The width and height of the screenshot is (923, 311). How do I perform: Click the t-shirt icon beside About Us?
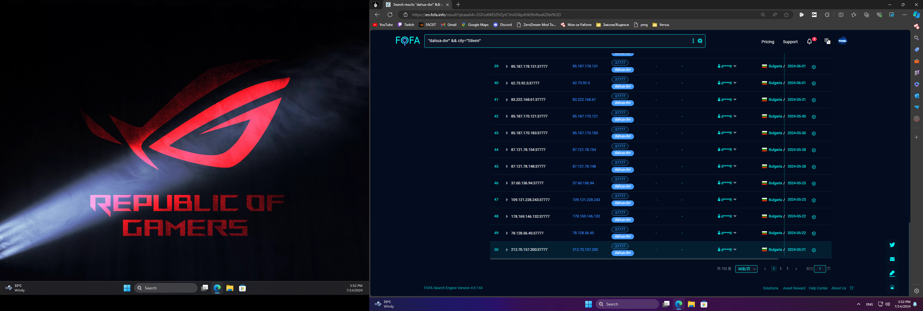click(x=852, y=288)
